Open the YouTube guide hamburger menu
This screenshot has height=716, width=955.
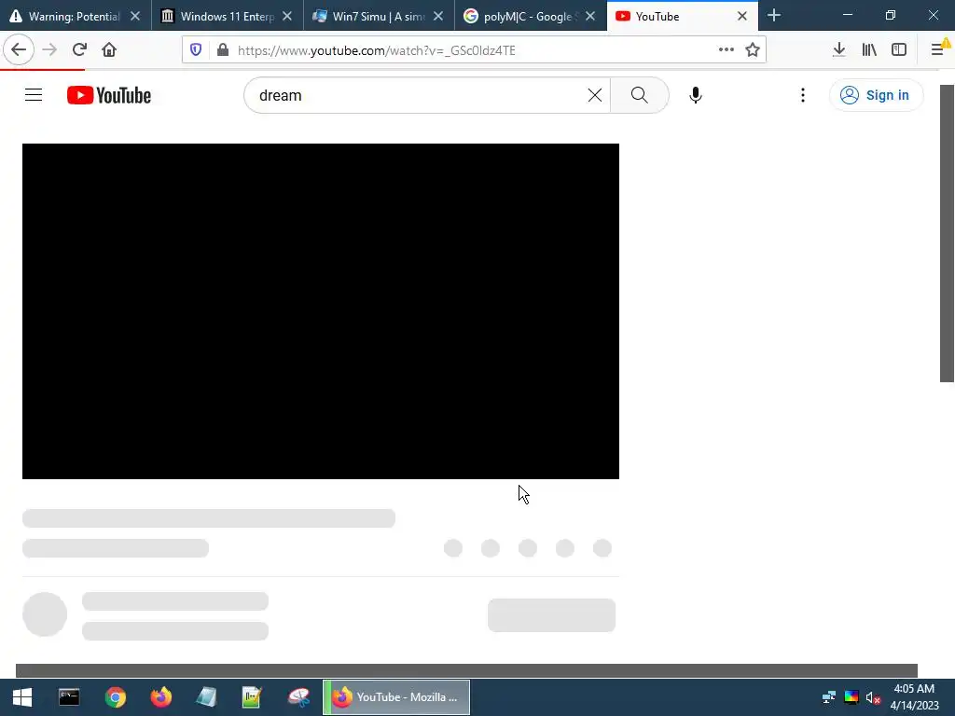pyautogui.click(x=34, y=95)
